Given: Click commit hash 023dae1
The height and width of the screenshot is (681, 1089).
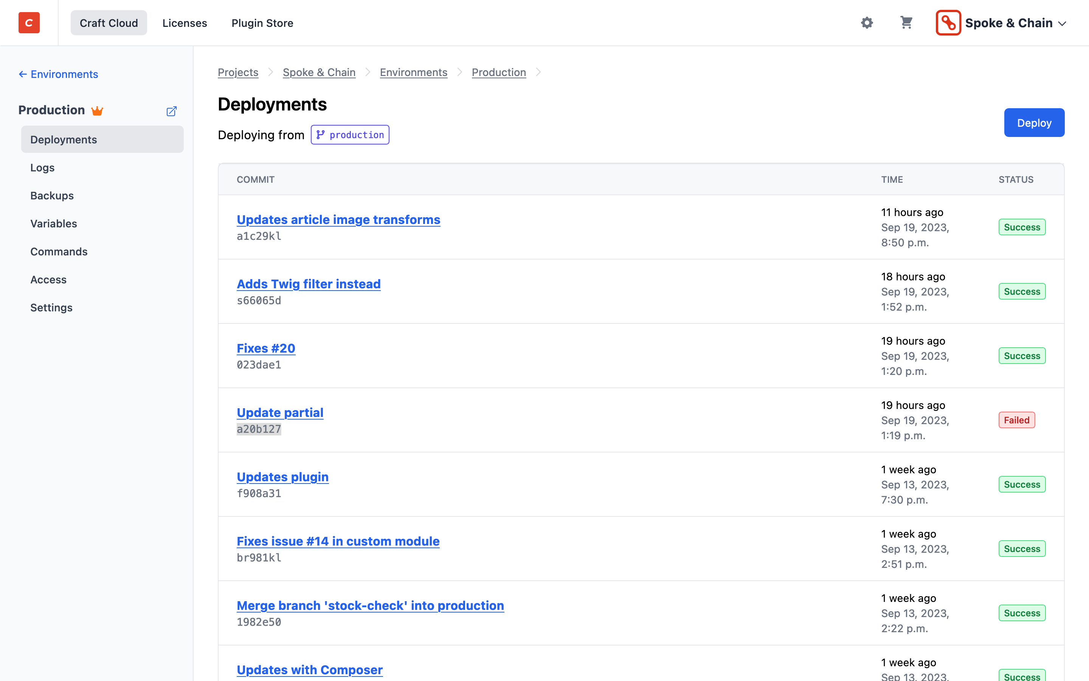Looking at the screenshot, I should [x=259, y=365].
